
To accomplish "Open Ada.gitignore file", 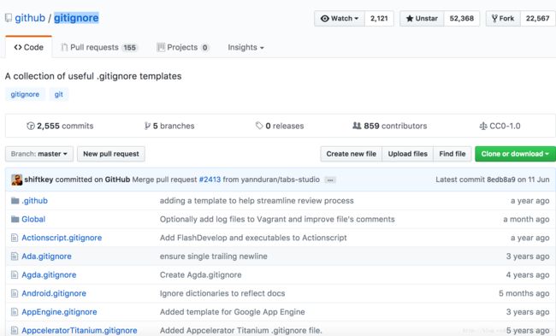I will click(46, 256).
